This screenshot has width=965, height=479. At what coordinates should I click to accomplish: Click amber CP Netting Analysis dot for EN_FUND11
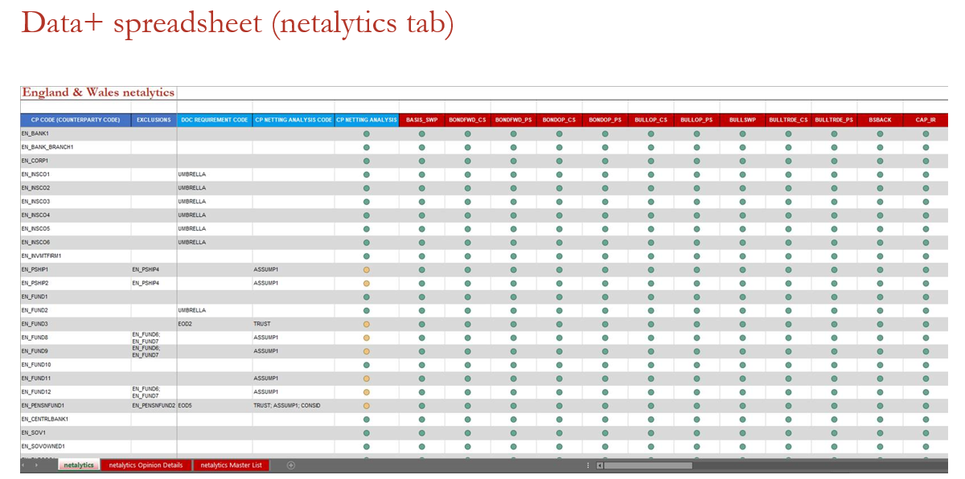tap(366, 379)
